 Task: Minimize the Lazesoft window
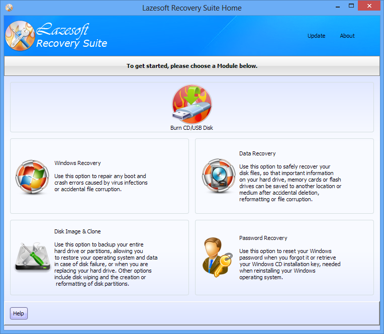click(x=338, y=7)
